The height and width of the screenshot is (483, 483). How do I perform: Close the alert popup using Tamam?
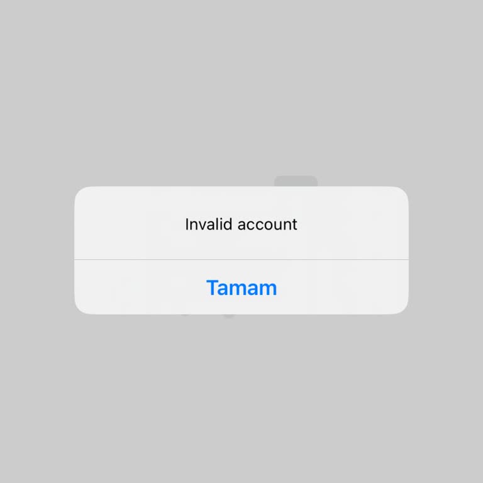[x=241, y=287]
